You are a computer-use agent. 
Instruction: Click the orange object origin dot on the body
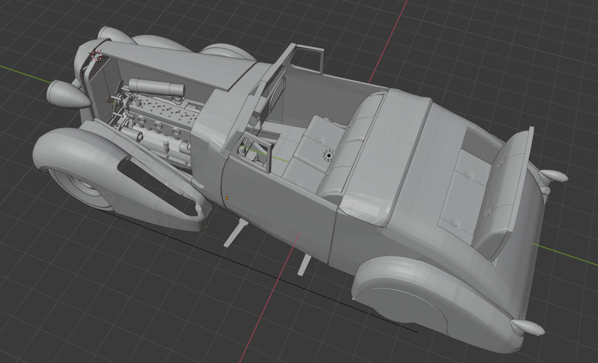click(x=227, y=198)
